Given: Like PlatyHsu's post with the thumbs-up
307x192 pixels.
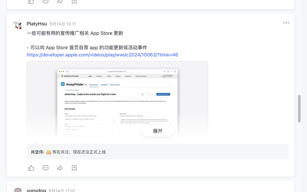Looking at the screenshot, I should tap(31, 168).
